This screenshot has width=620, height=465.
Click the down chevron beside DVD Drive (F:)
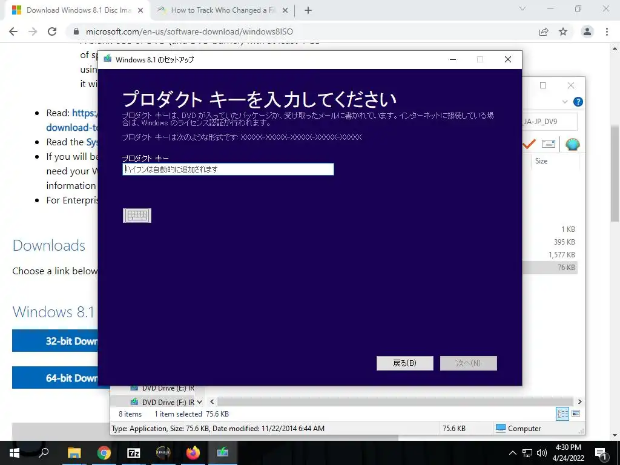(199, 402)
